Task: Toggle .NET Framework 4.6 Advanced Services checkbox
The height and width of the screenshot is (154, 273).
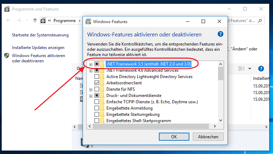Action: point(97,70)
